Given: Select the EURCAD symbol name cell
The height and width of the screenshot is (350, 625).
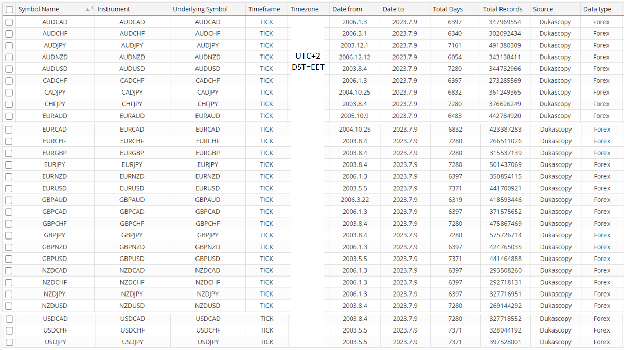Looking at the screenshot, I should pyautogui.click(x=55, y=130).
